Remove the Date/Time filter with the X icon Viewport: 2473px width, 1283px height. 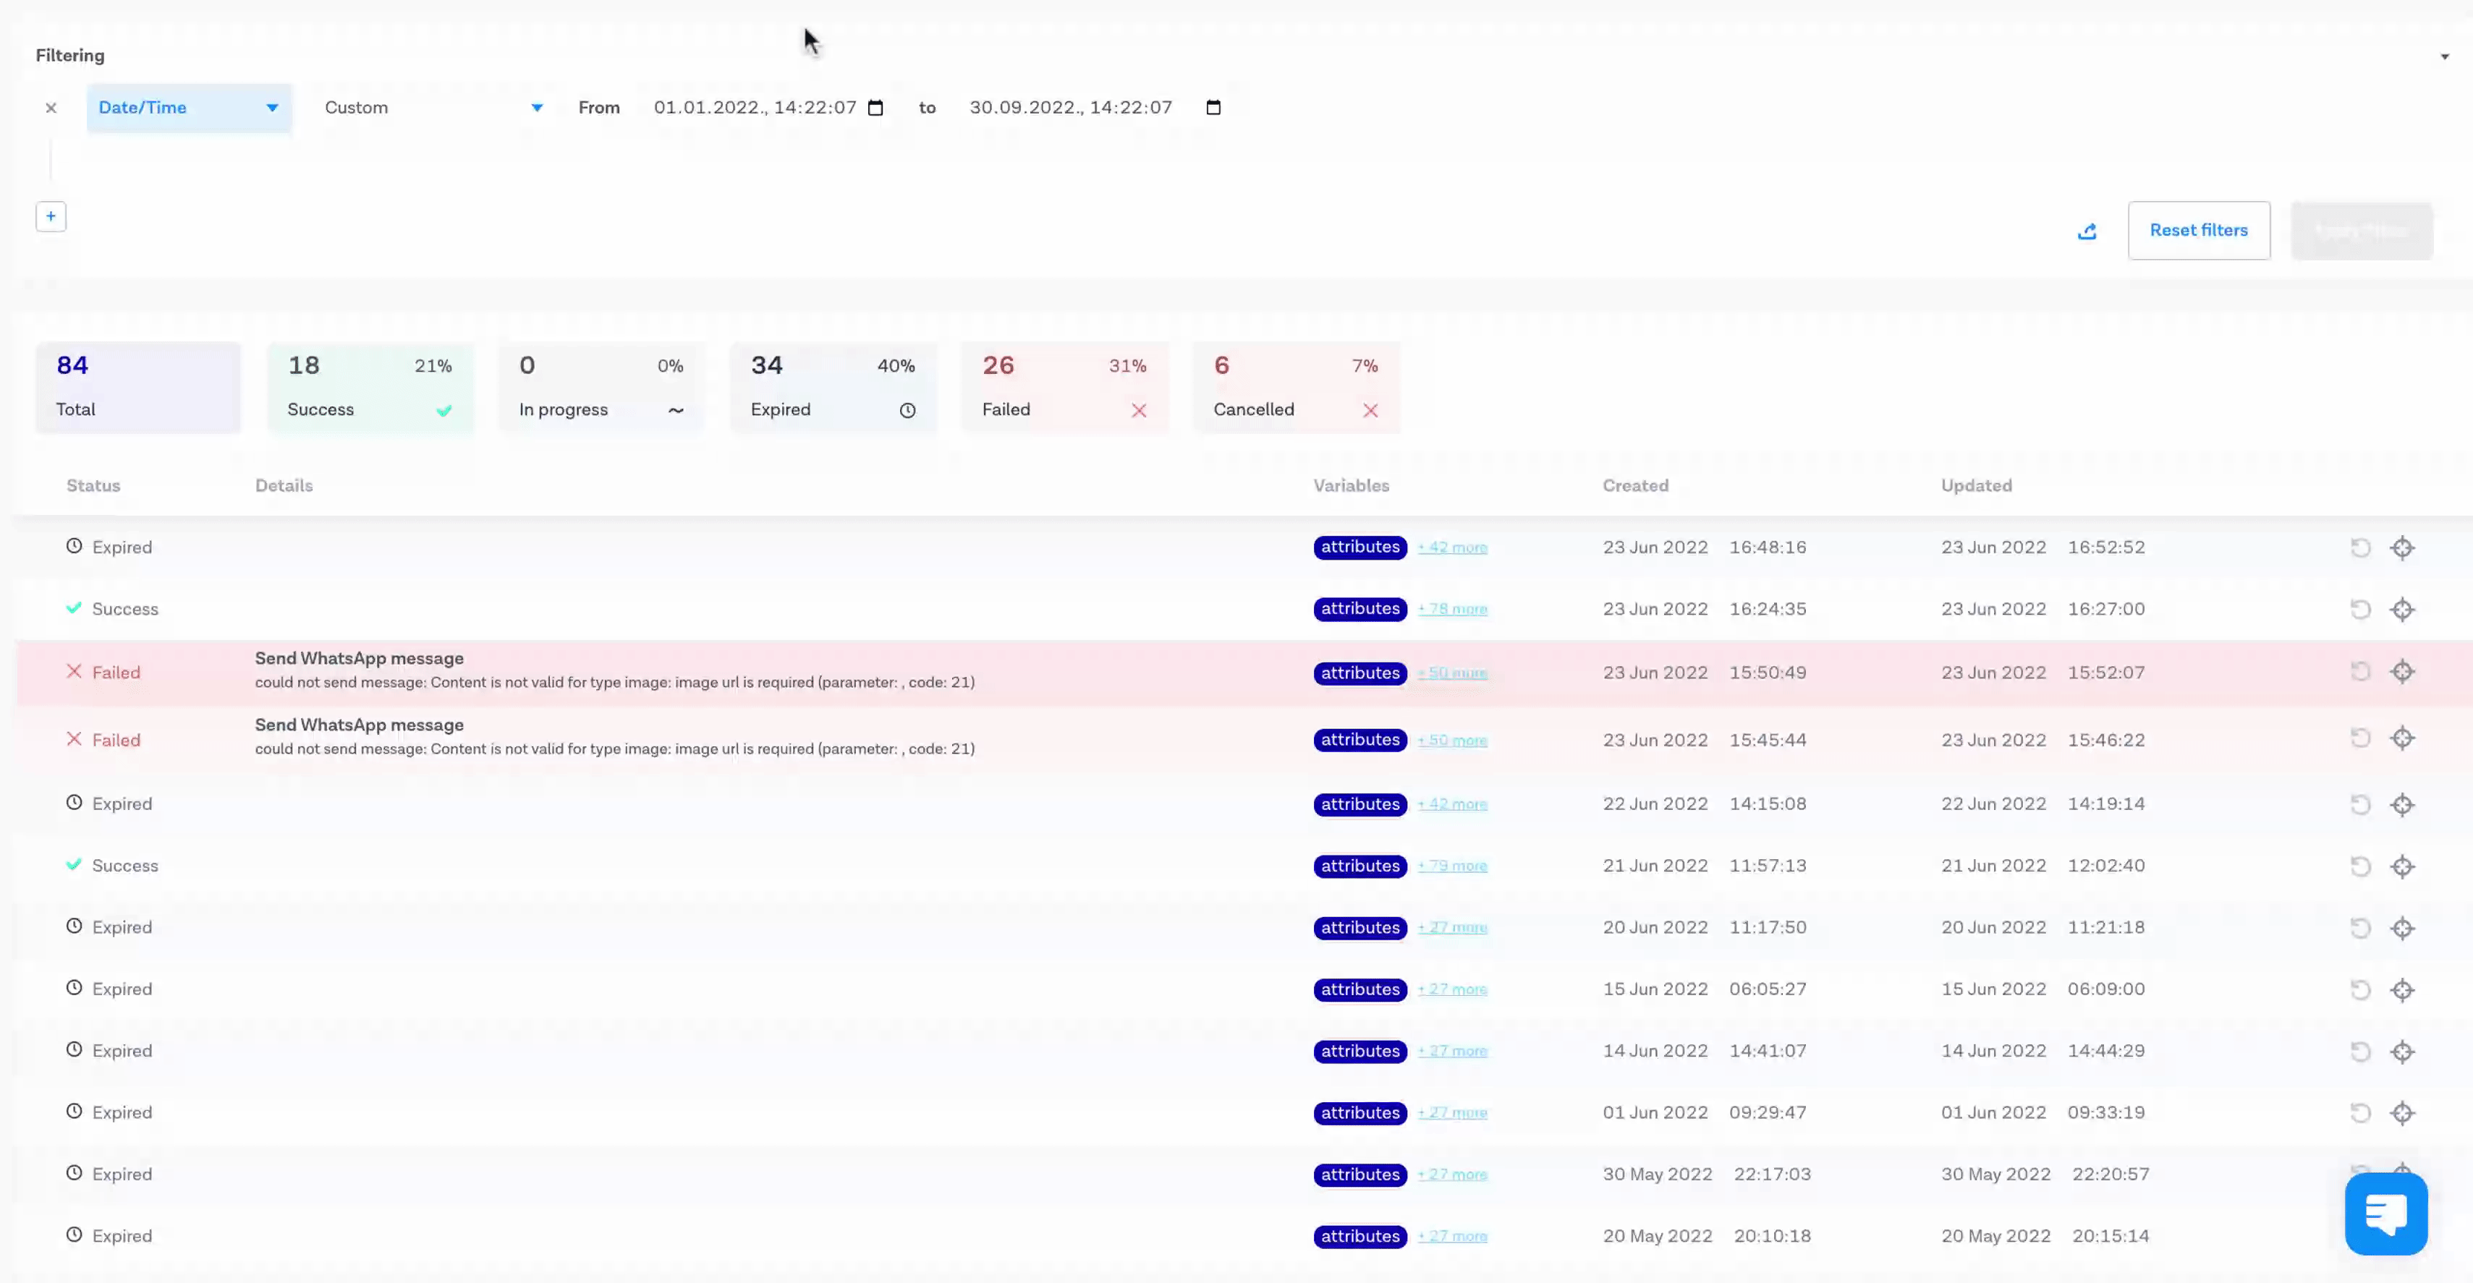[51, 108]
